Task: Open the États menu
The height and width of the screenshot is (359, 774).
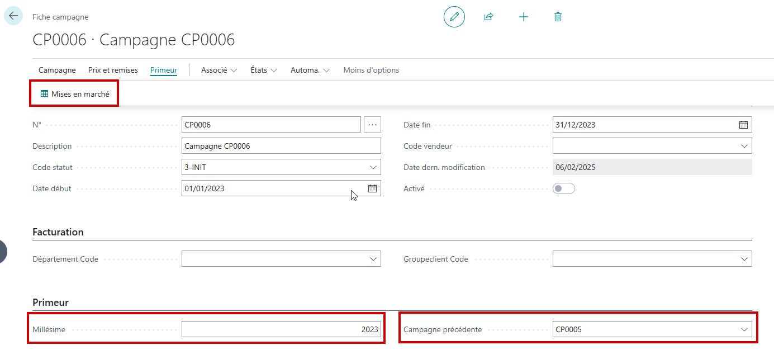Action: coord(264,70)
